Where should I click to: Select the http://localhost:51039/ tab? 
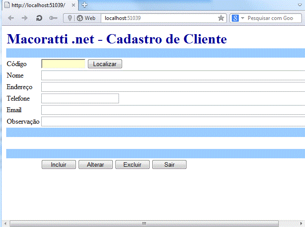coord(40,5)
